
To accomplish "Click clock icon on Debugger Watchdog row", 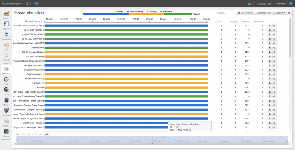I will (x=274, y=110).
